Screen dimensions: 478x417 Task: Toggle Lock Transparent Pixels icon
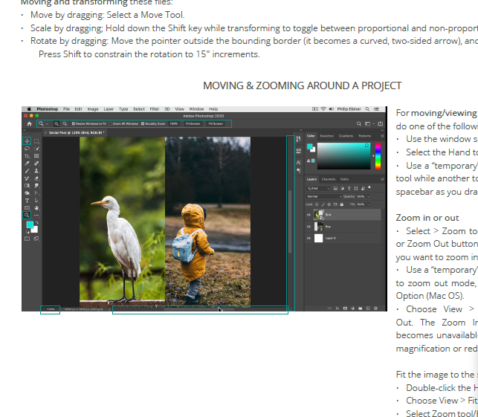click(317, 204)
